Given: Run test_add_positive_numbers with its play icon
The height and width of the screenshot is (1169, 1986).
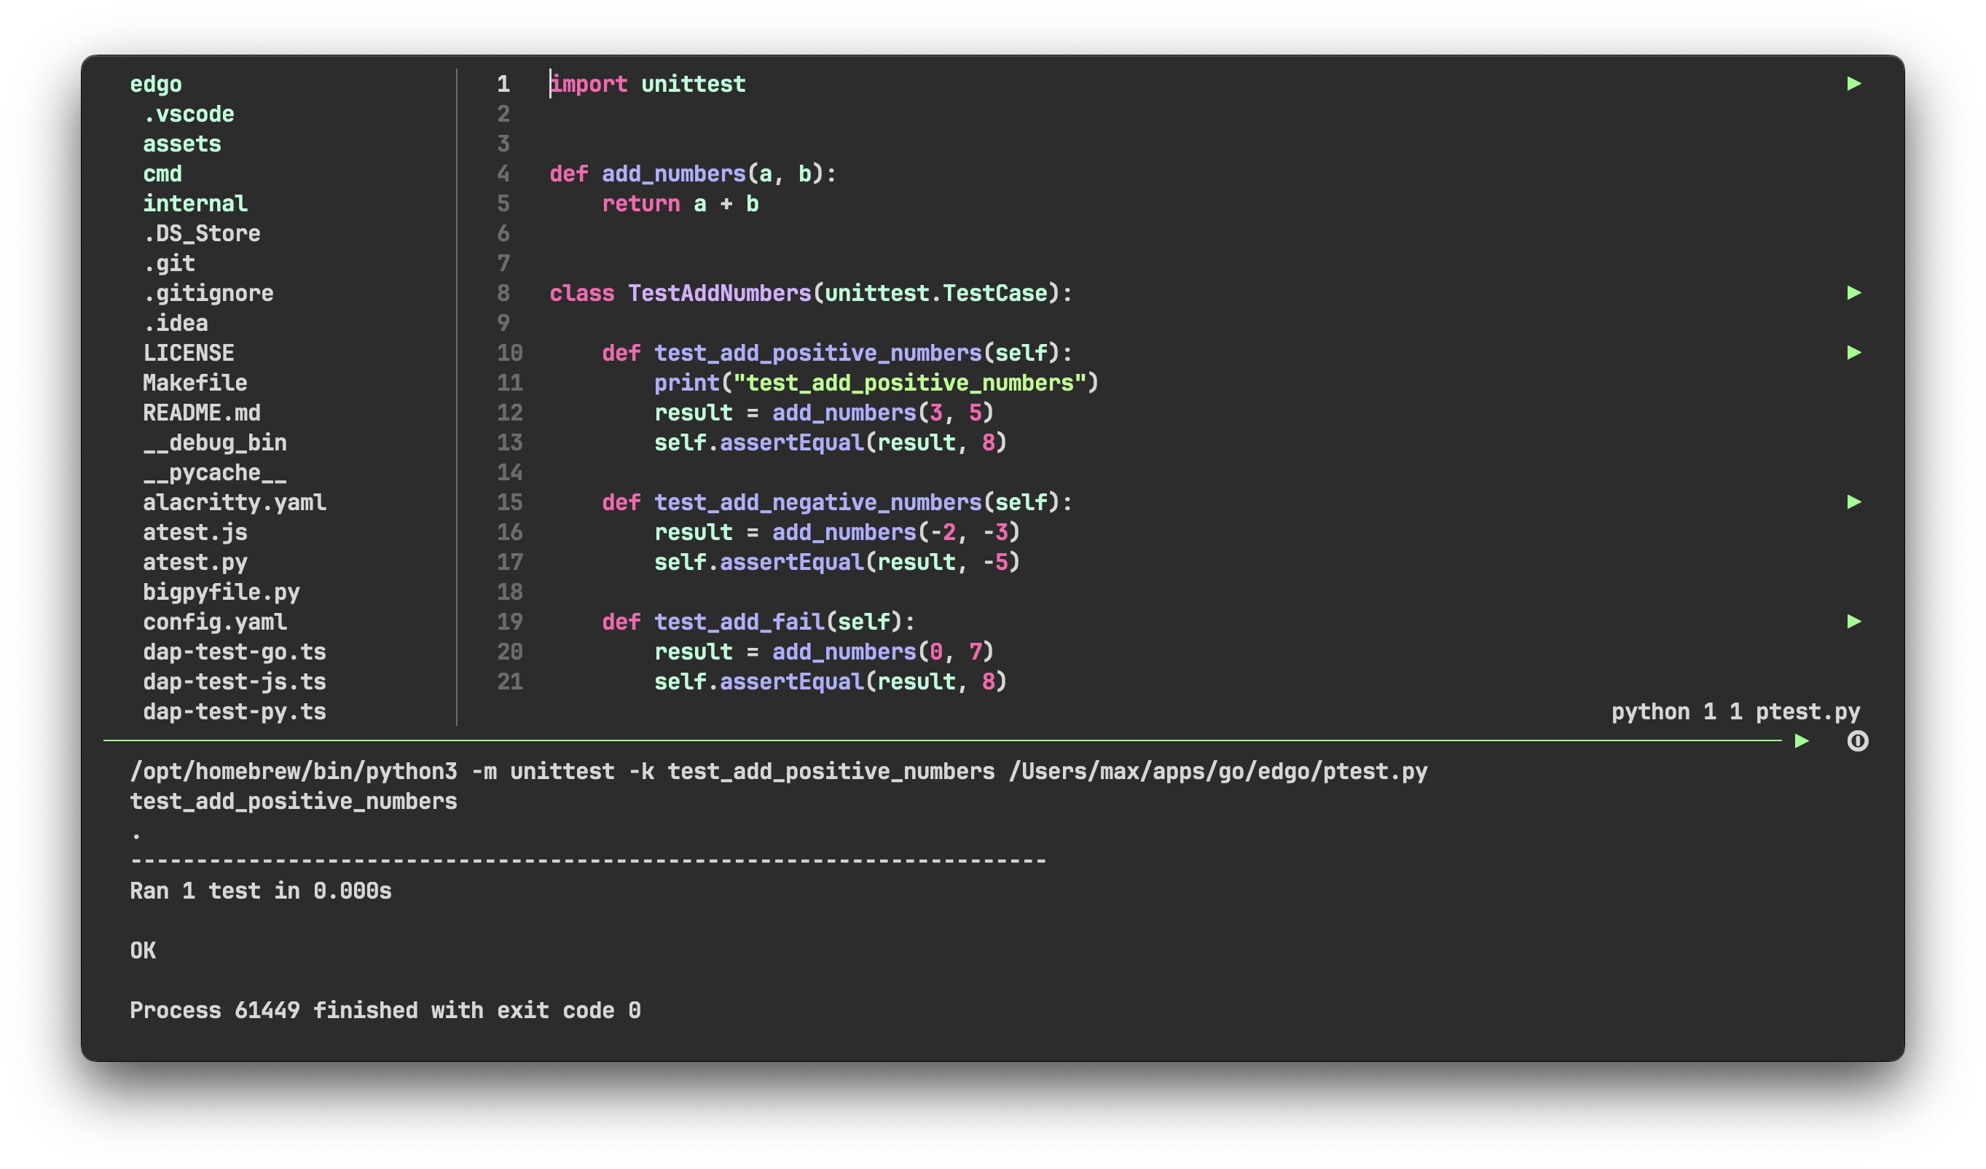Looking at the screenshot, I should click(x=1853, y=352).
